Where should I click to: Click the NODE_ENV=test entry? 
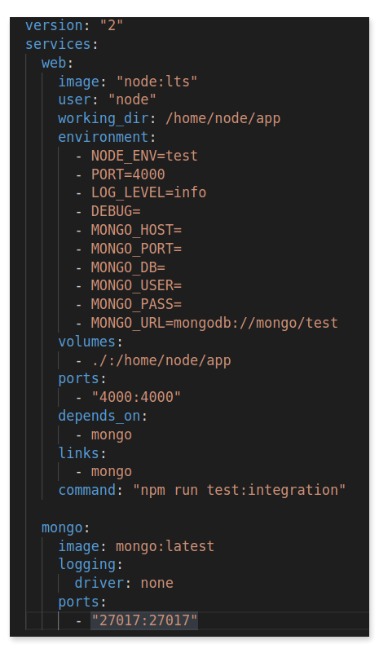point(144,156)
